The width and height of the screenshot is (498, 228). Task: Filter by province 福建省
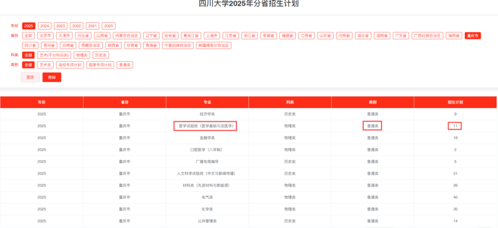(288, 36)
